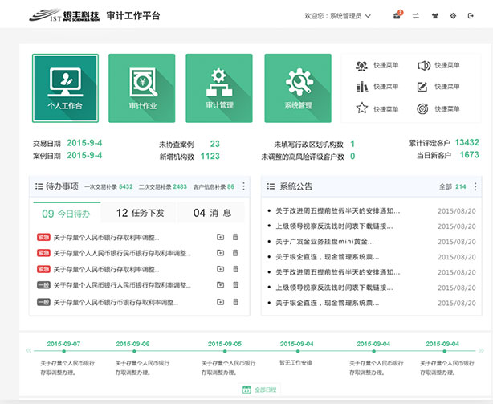
Task: Click the logout icon in header
Action: tap(471, 15)
